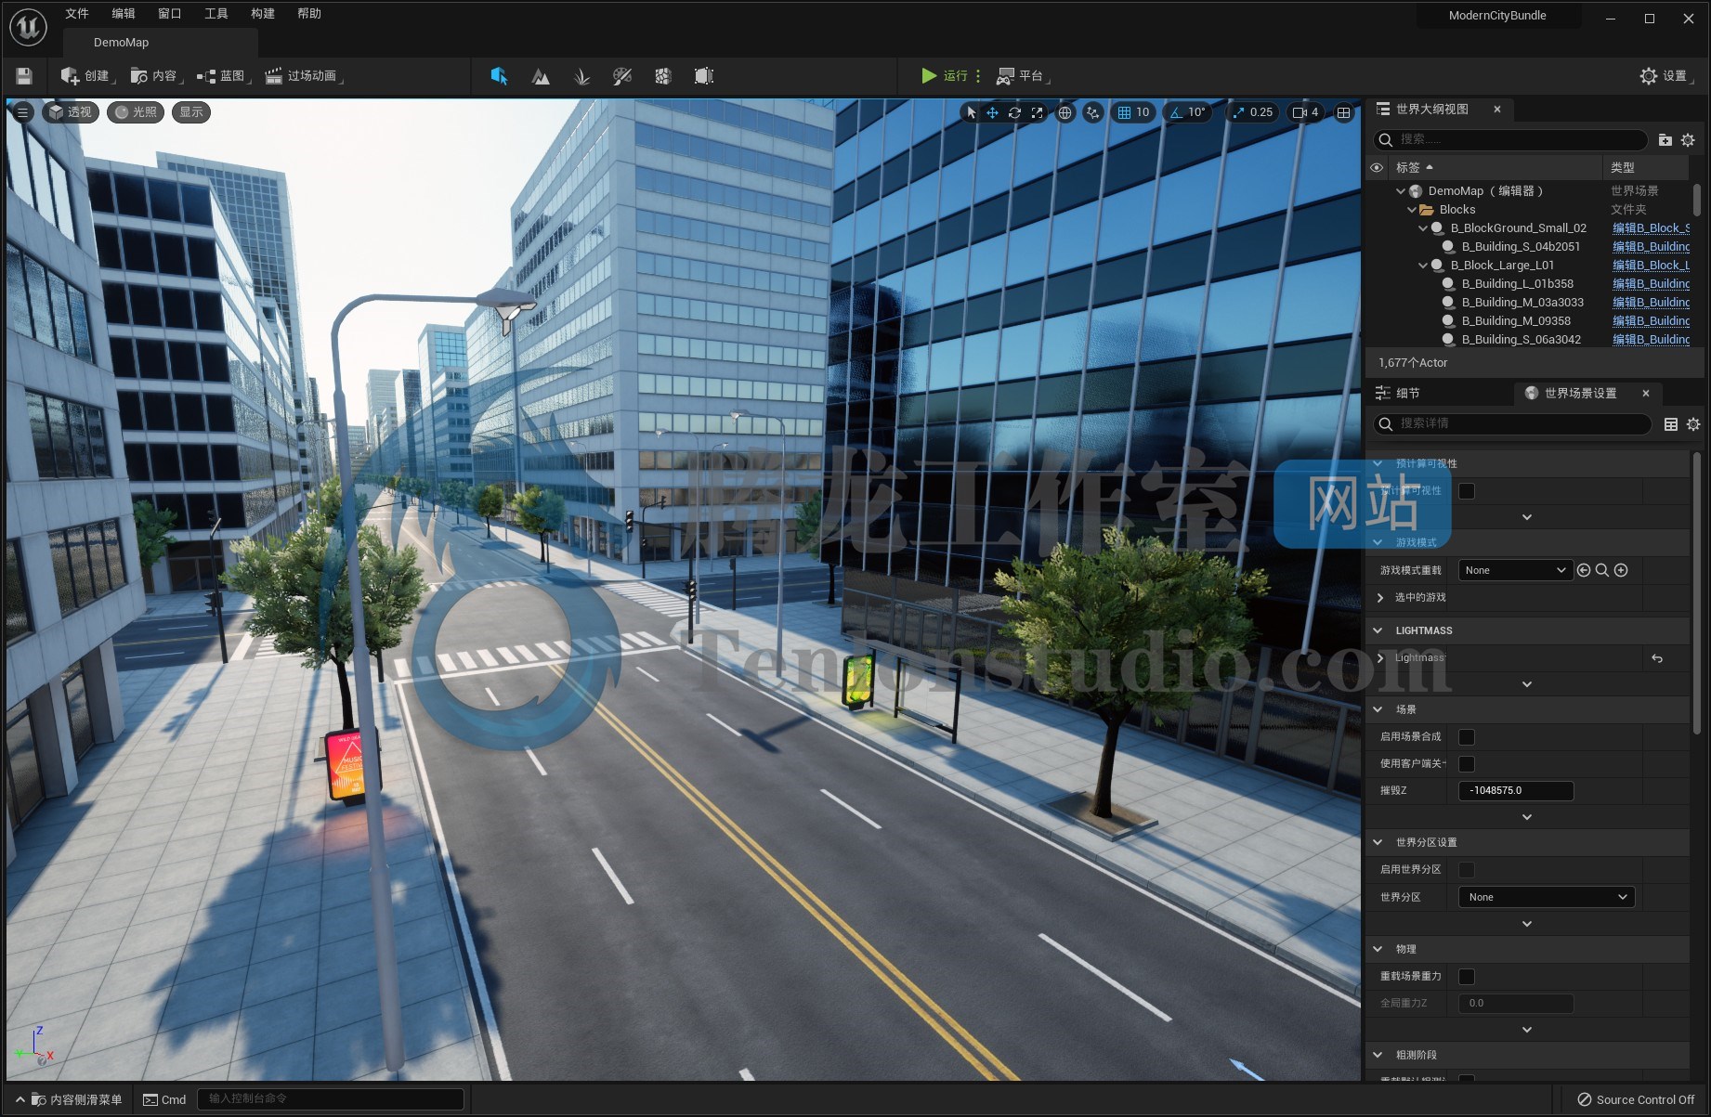Start Play in Editor with green arrow

(x=929, y=76)
